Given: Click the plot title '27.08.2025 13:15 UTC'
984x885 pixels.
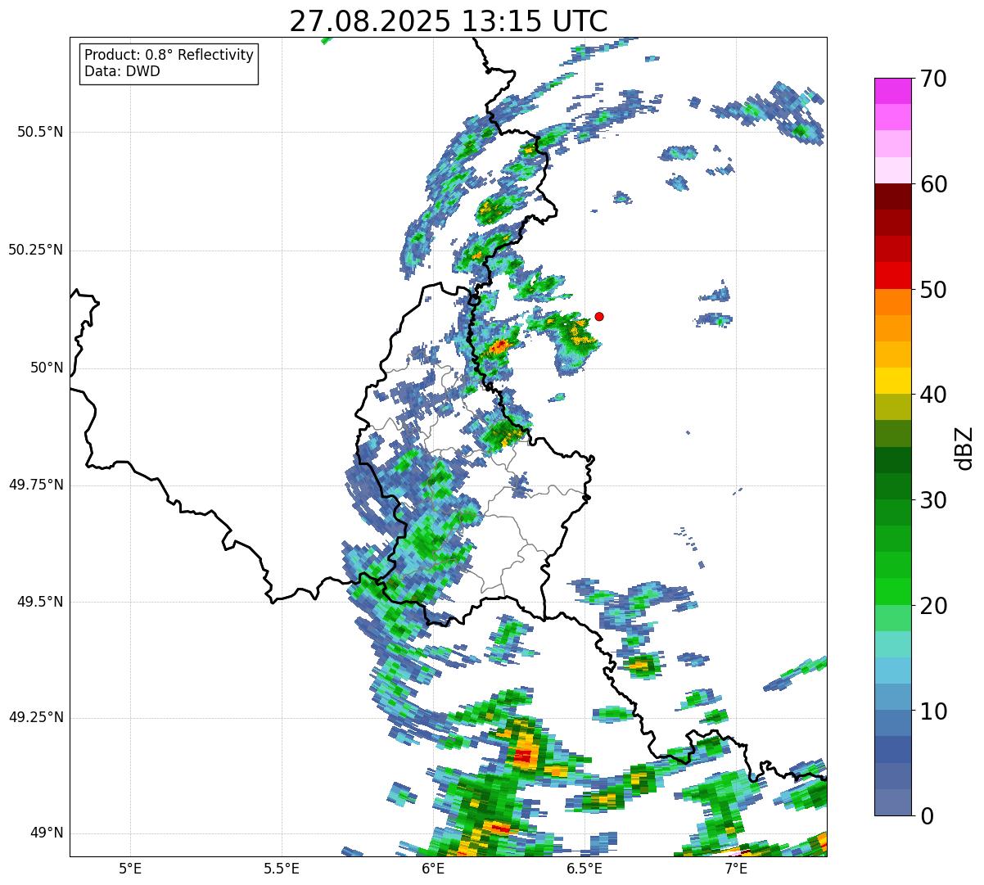Looking at the screenshot, I should tap(449, 21).
